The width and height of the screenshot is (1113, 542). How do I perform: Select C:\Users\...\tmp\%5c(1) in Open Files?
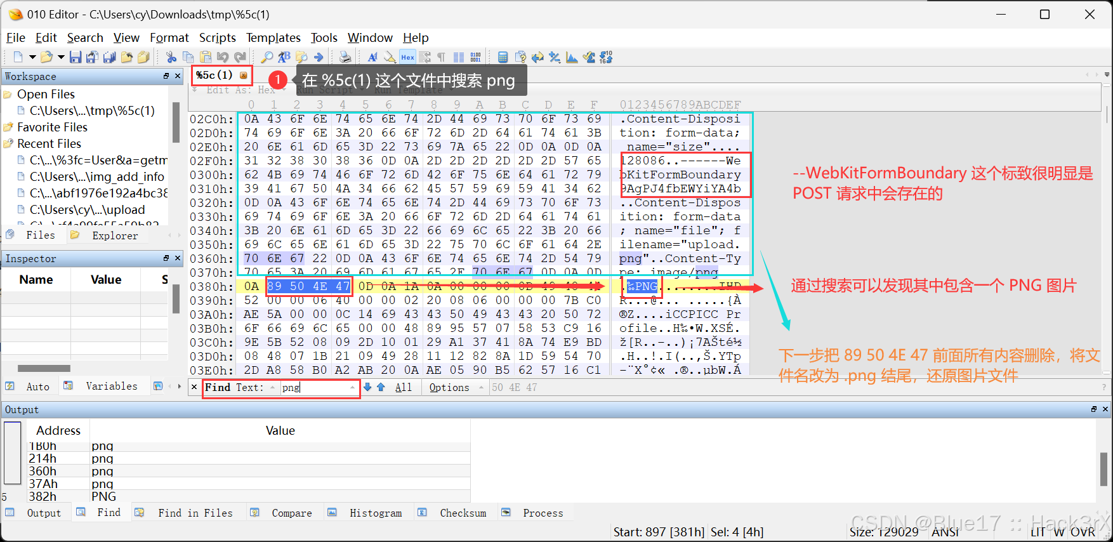[x=92, y=111]
